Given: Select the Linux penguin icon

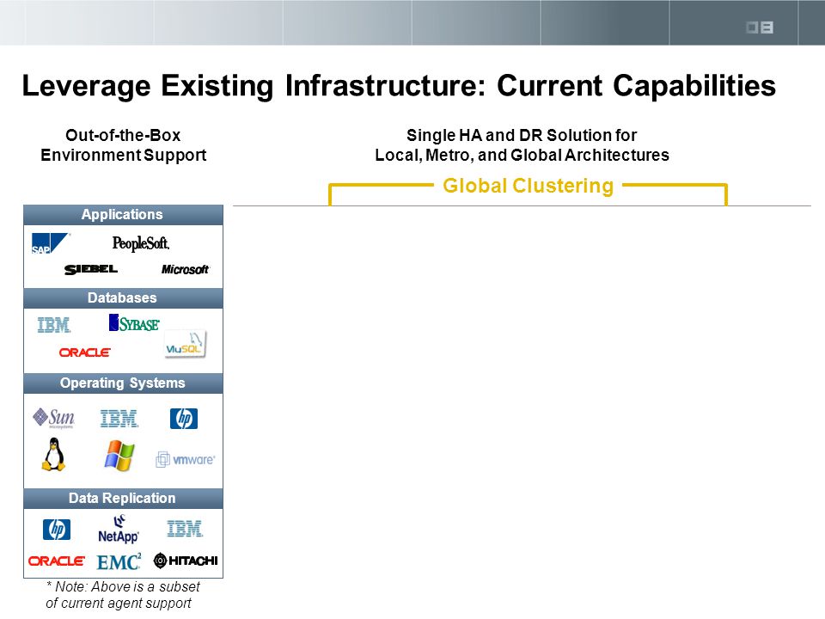Looking at the screenshot, I should pyautogui.click(x=53, y=454).
